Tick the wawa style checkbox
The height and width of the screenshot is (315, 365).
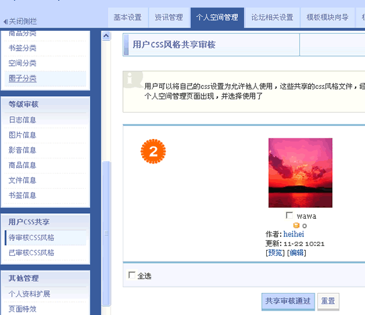tap(289, 216)
